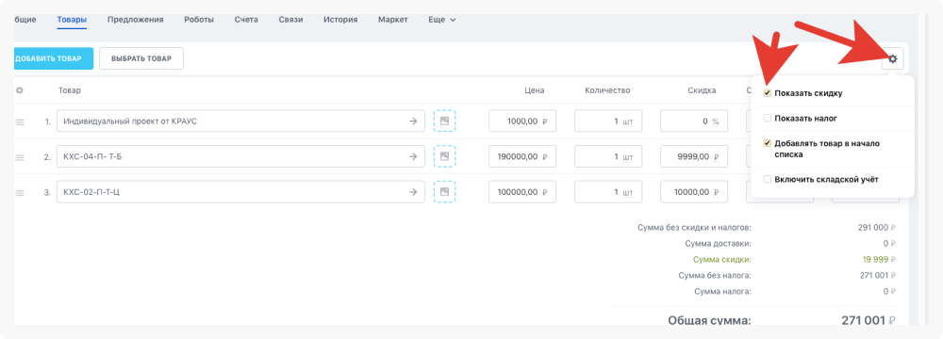The height and width of the screenshot is (339, 943).
Task: Open product arrow for КХС-02-П-Т-Ц
Action: (x=413, y=192)
